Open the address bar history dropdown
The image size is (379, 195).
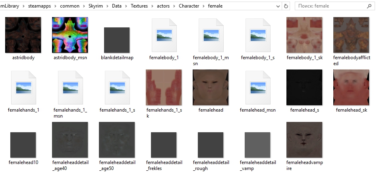(278, 6)
